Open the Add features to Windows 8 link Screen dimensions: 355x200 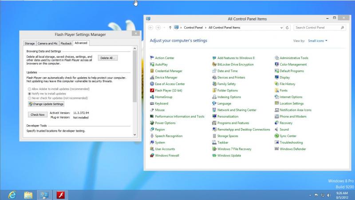[x=236, y=58]
